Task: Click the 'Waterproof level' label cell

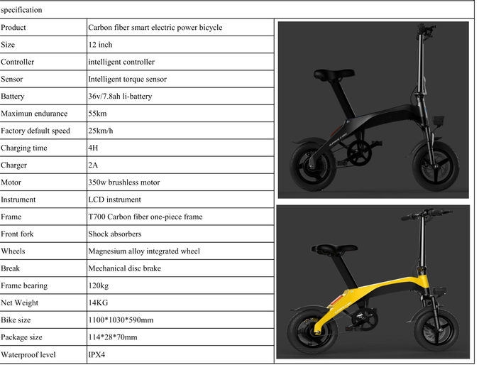Action: pos(43,354)
